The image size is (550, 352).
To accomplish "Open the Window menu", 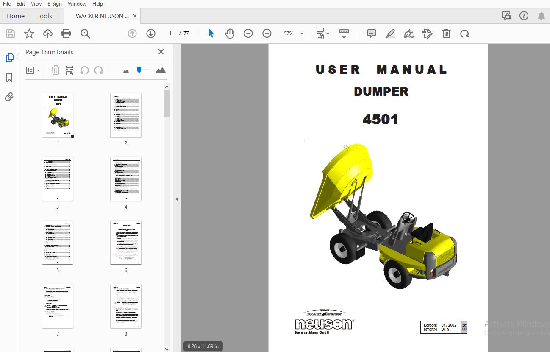I will (x=77, y=4).
